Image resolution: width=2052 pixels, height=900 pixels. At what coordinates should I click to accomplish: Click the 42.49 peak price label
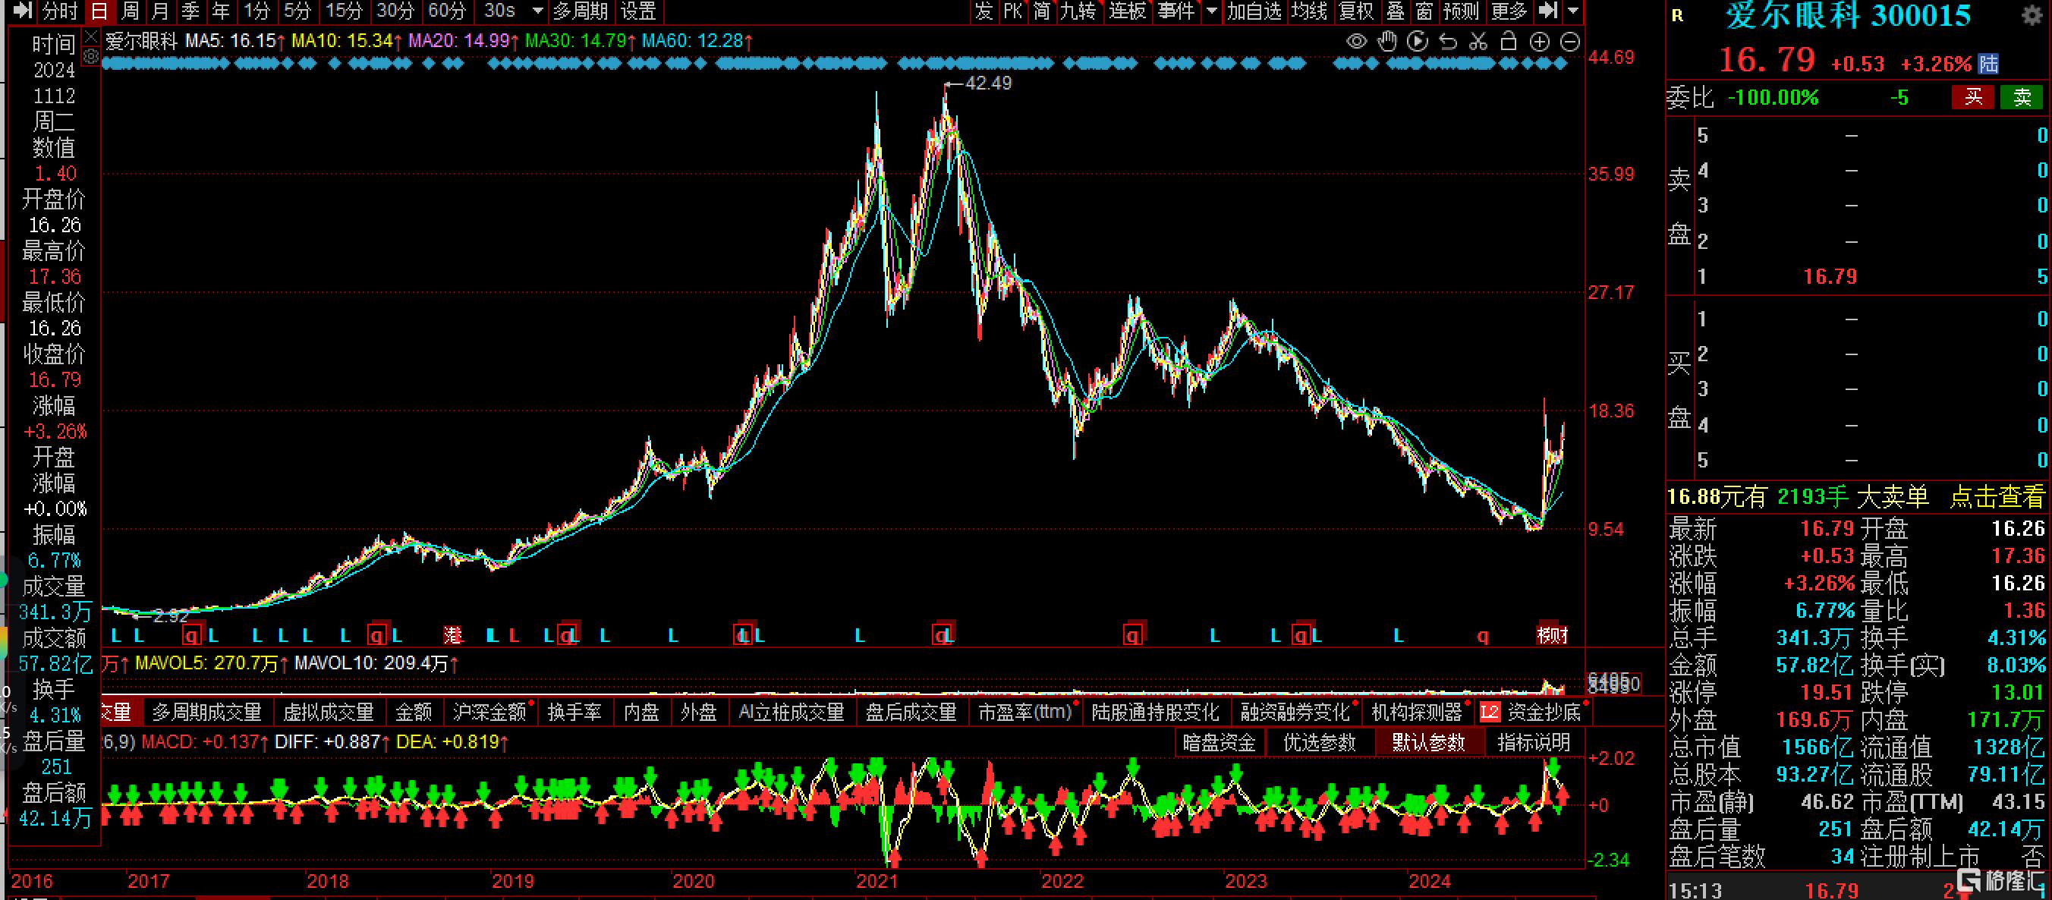(988, 83)
